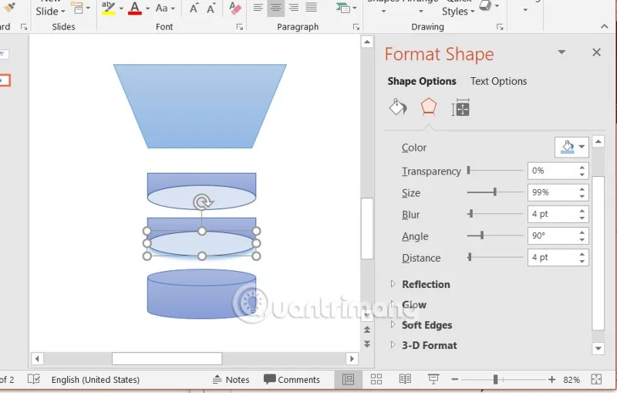Click the text highlight color marker icon

coord(108,8)
